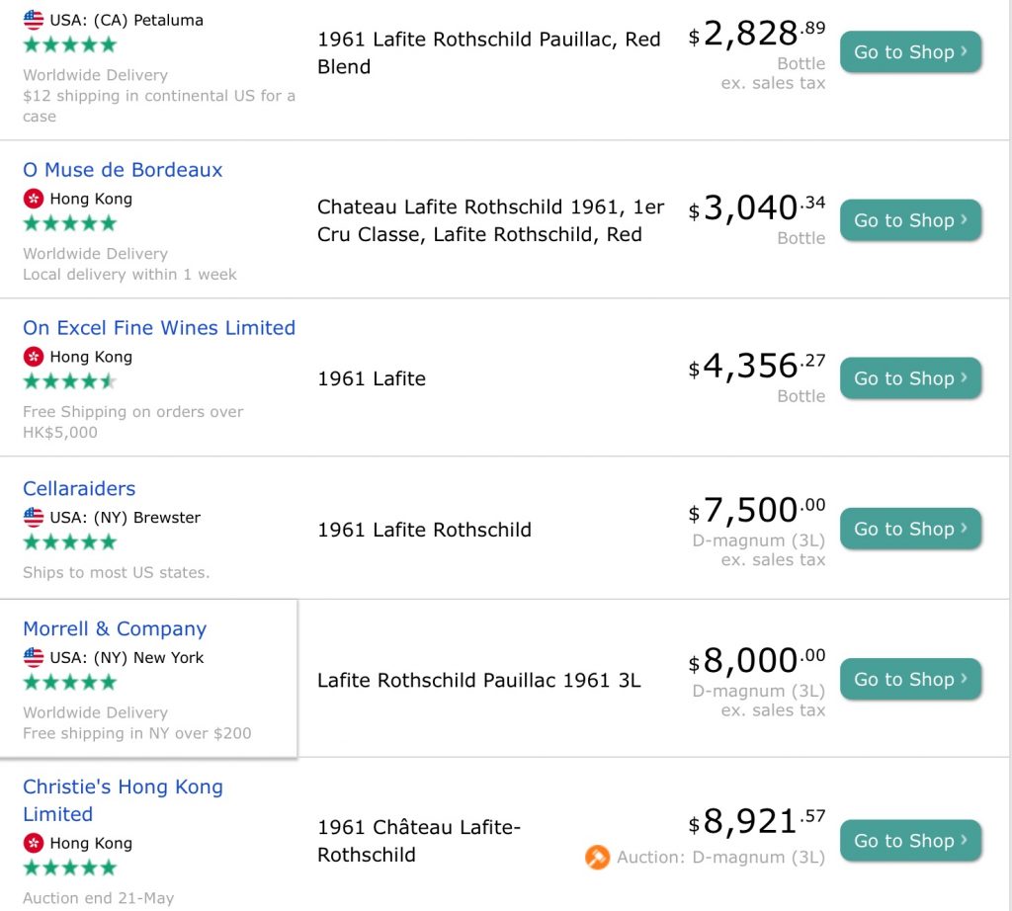
Task: Click Hong Kong flag under O Muse de Bordeaux
Action: click(34, 199)
